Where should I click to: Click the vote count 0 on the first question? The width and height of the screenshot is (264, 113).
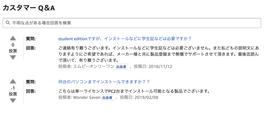coord(13,45)
